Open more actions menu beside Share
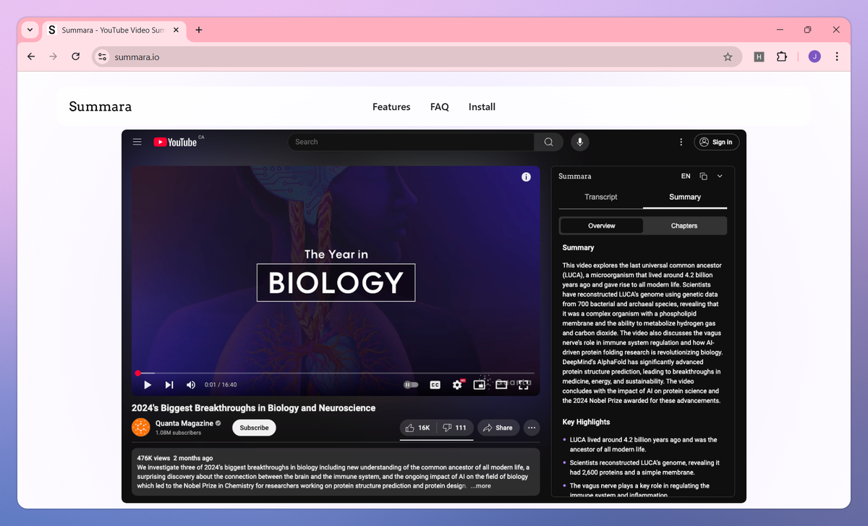The width and height of the screenshot is (868, 526). click(532, 428)
